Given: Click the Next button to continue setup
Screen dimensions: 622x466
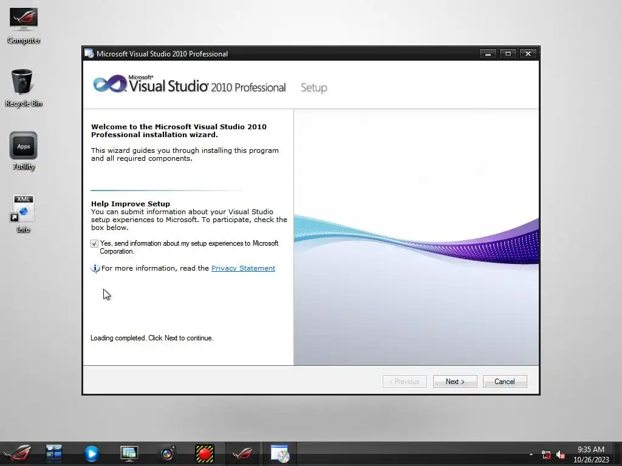Looking at the screenshot, I should (x=455, y=381).
